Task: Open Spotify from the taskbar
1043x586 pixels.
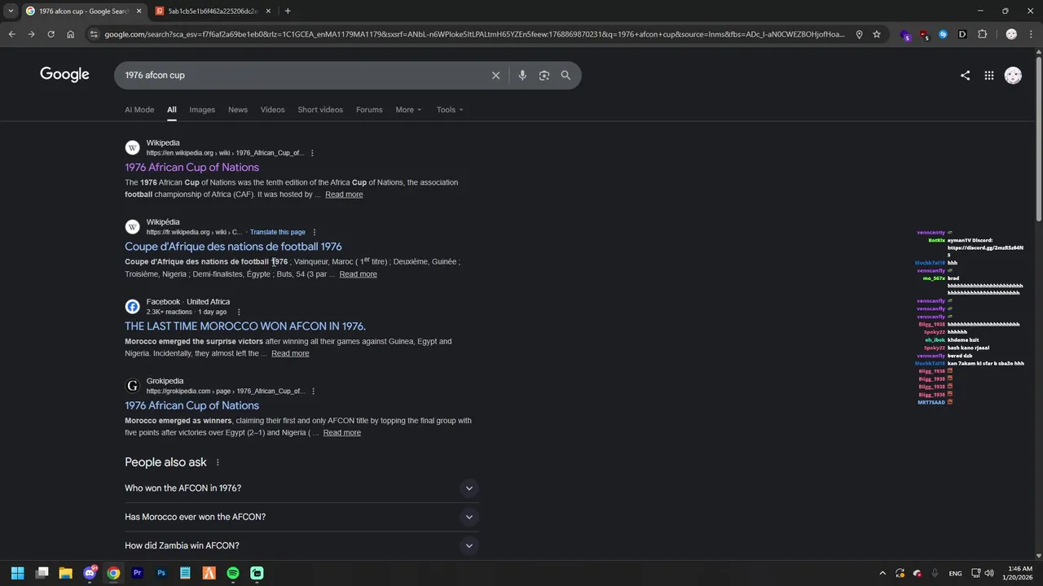Action: pyautogui.click(x=233, y=573)
